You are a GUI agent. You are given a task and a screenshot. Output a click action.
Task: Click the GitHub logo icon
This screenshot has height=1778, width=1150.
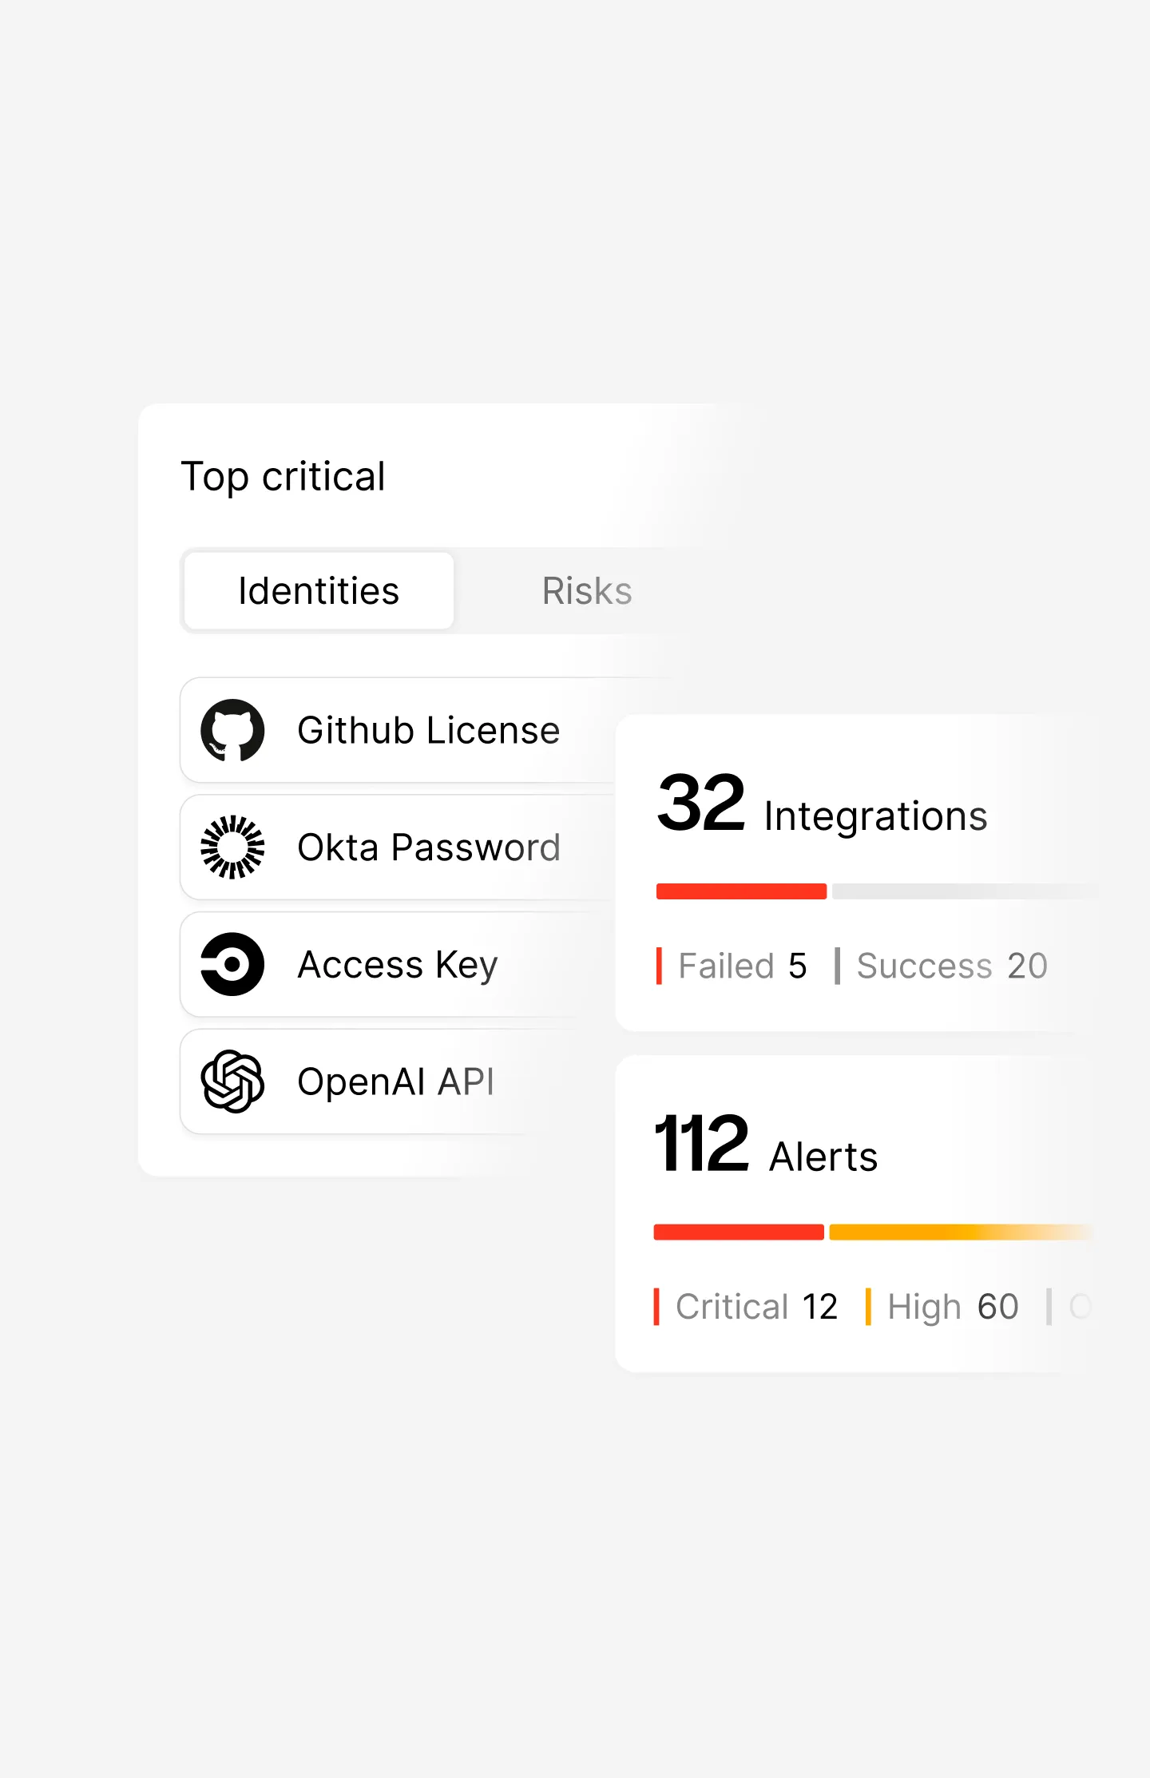pyautogui.click(x=232, y=730)
